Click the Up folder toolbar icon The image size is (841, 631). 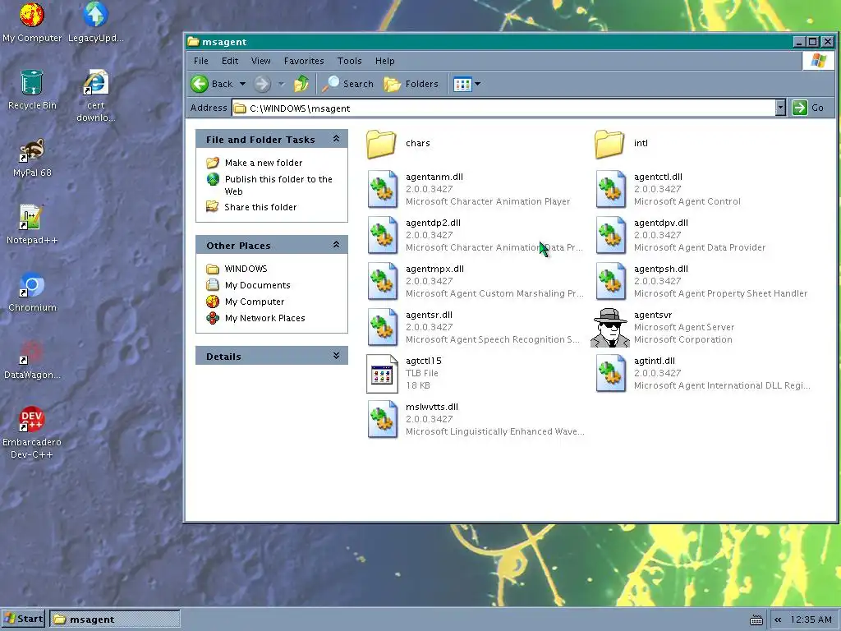click(x=301, y=84)
